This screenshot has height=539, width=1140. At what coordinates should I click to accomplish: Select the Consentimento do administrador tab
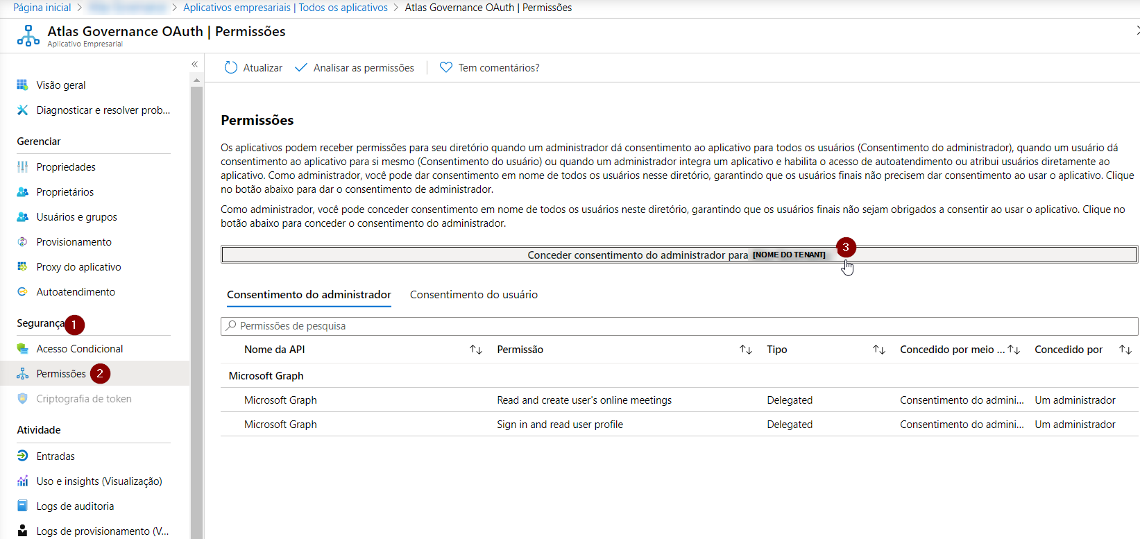pos(309,295)
